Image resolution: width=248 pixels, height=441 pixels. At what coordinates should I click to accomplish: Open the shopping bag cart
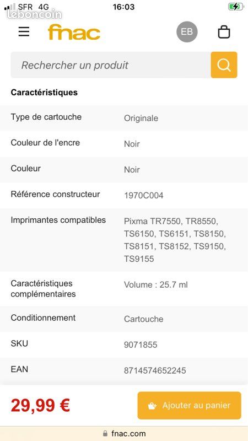(224, 32)
